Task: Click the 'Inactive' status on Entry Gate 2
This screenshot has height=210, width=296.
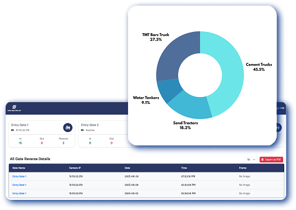Action: tap(90, 130)
